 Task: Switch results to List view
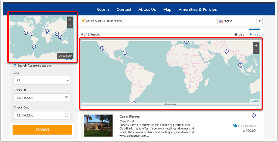(x=239, y=34)
